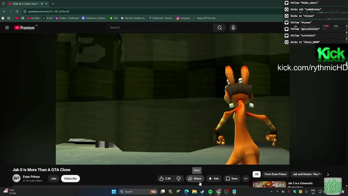Save video to a playlist
348x196 pixels.
(232, 179)
